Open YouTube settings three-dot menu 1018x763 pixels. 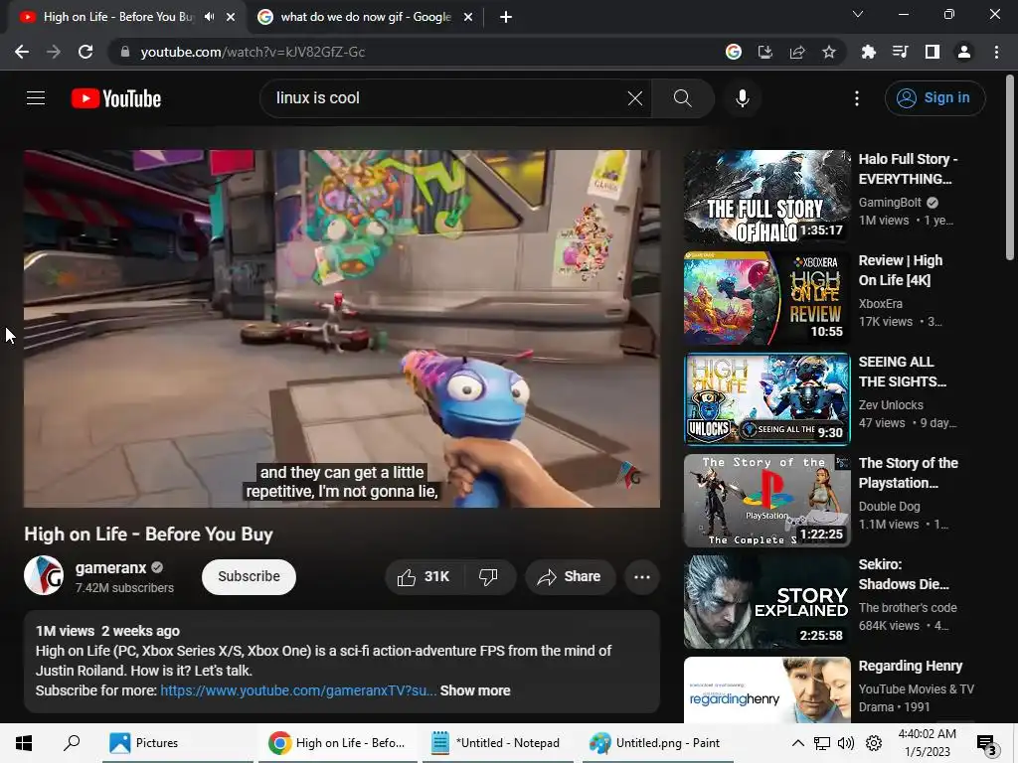[x=857, y=98]
